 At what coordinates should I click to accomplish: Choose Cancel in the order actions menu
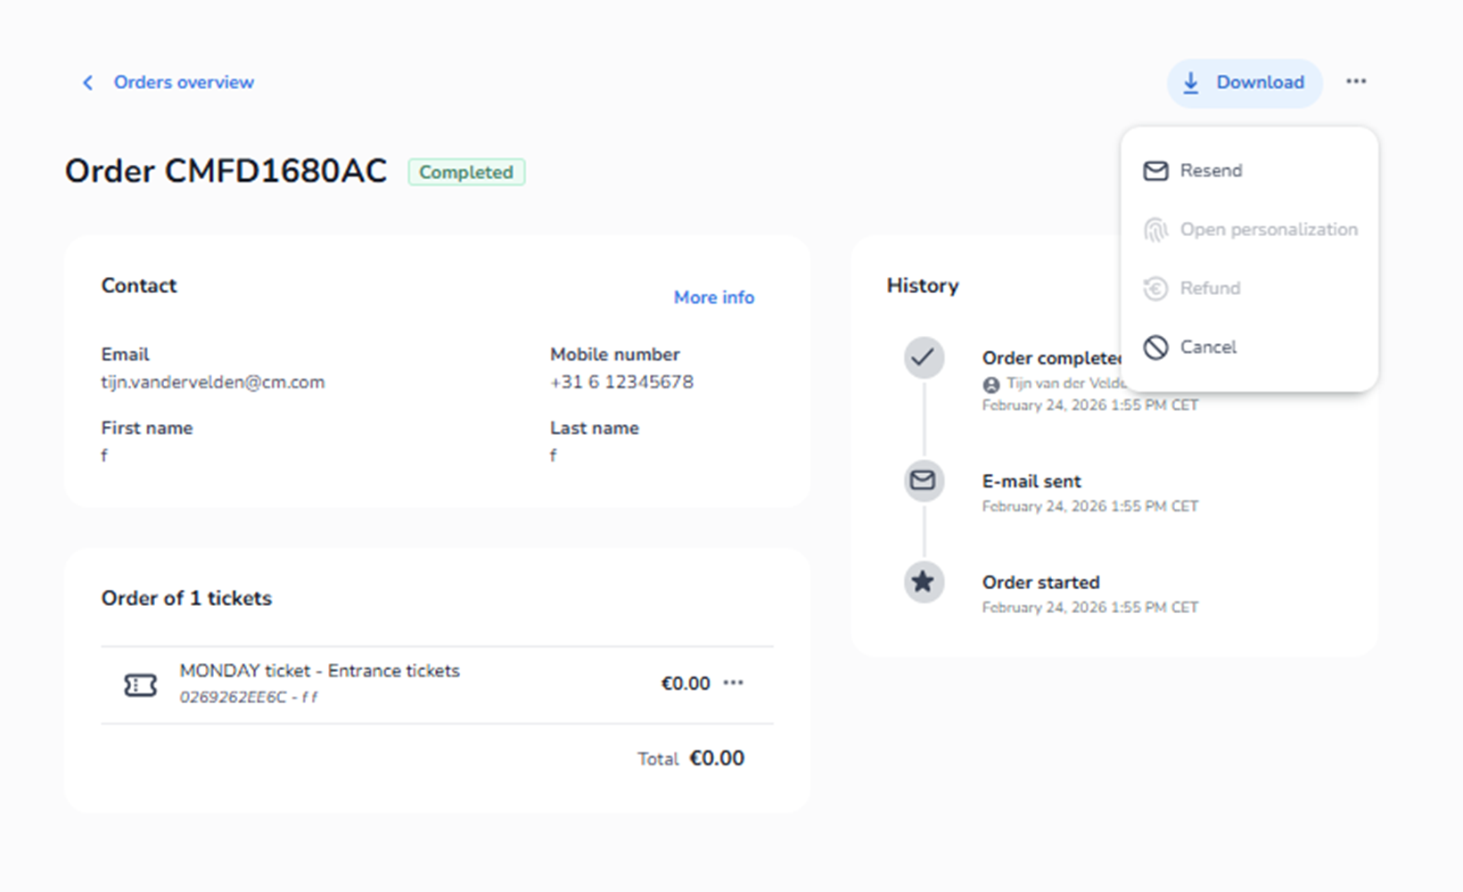pyautogui.click(x=1208, y=348)
